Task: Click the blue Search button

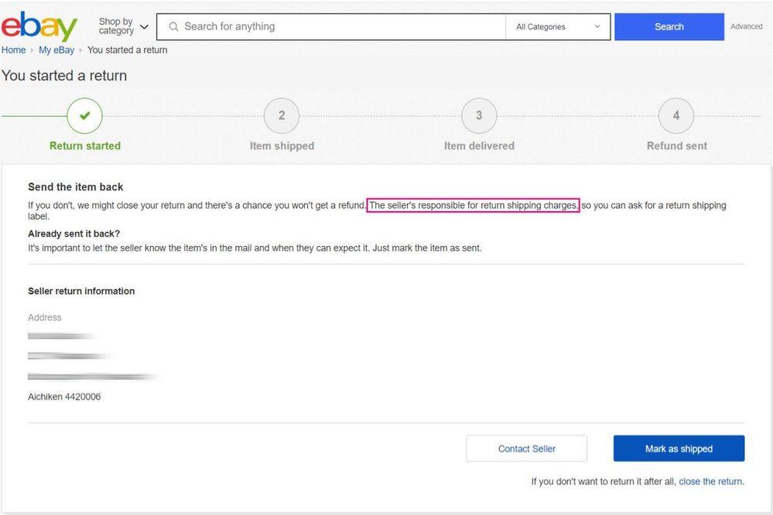Action: tap(669, 26)
